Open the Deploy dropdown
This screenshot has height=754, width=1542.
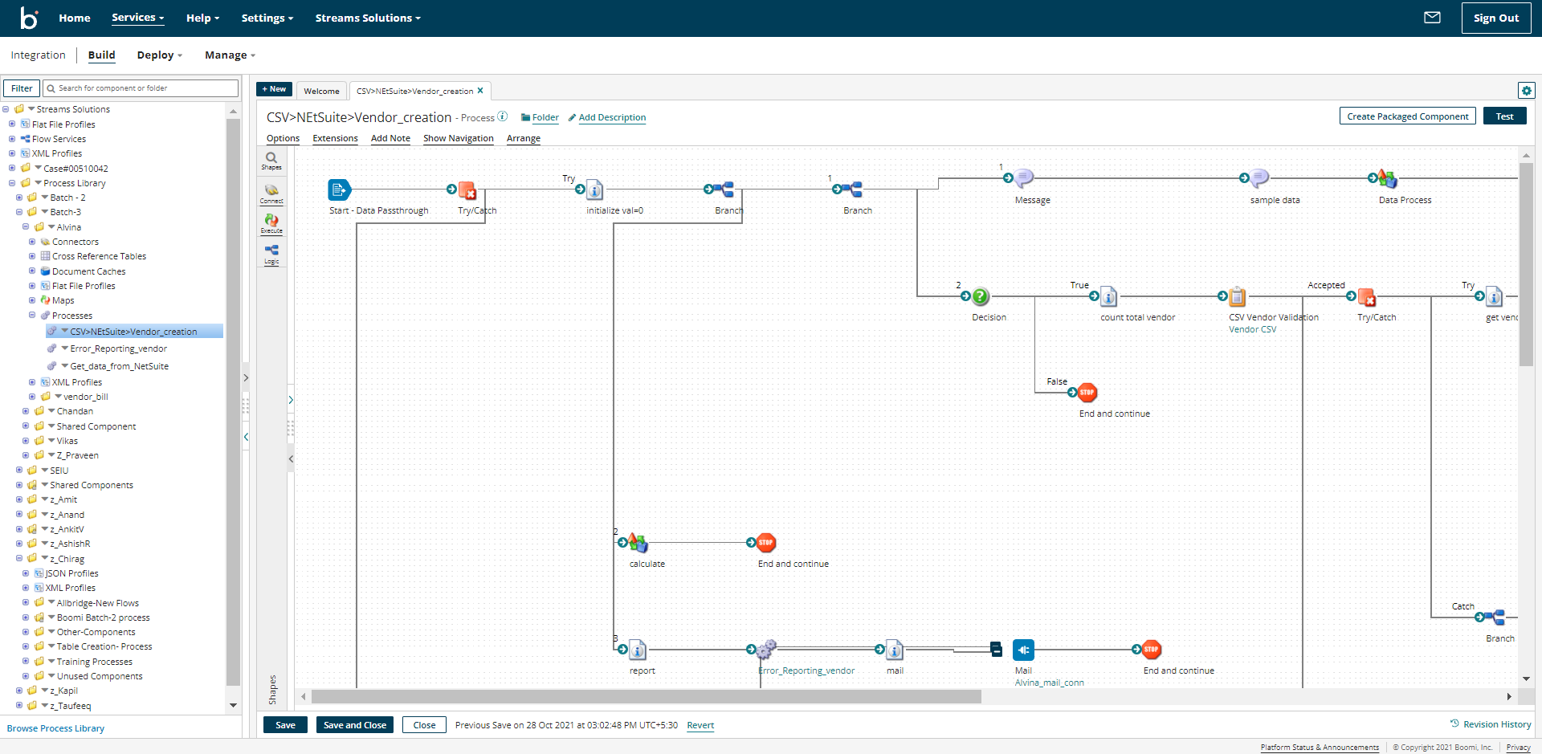(x=160, y=55)
